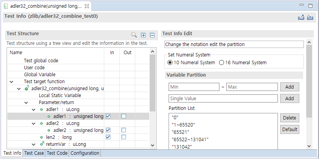Click the expand all tree icon
This screenshot has width=319, height=159.
[143, 35]
